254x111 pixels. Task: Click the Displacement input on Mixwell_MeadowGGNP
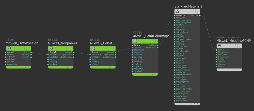pyautogui.click(x=217, y=52)
